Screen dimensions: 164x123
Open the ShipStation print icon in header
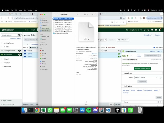point(148,30)
